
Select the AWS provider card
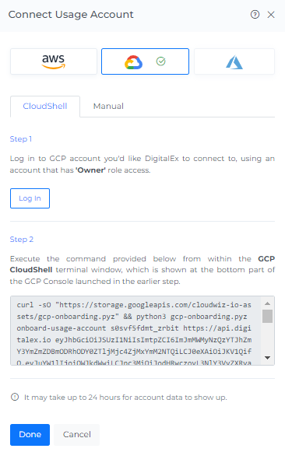tap(54, 61)
